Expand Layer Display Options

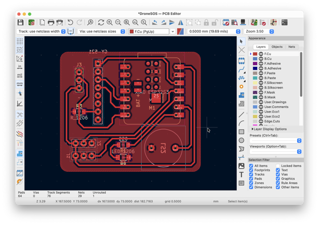coord(269,129)
